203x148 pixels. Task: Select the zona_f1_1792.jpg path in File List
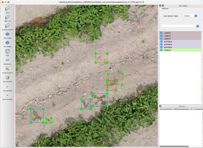tap(181, 109)
